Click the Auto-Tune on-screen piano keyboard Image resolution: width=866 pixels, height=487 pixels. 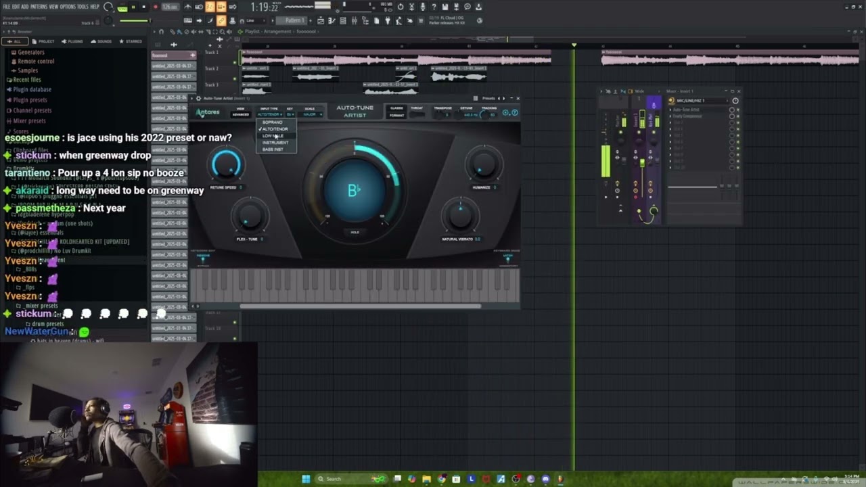coord(355,285)
